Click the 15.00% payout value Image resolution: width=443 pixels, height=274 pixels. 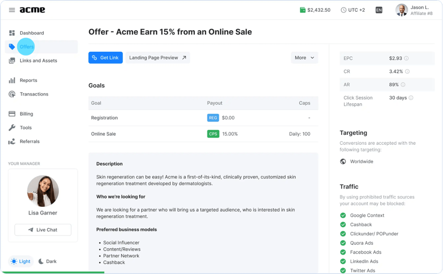(230, 134)
